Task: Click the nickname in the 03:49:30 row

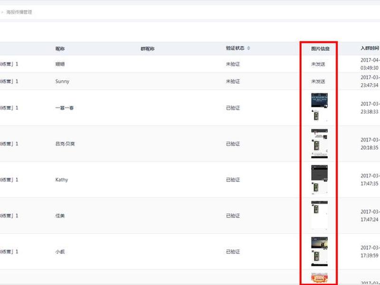Action: [60, 64]
